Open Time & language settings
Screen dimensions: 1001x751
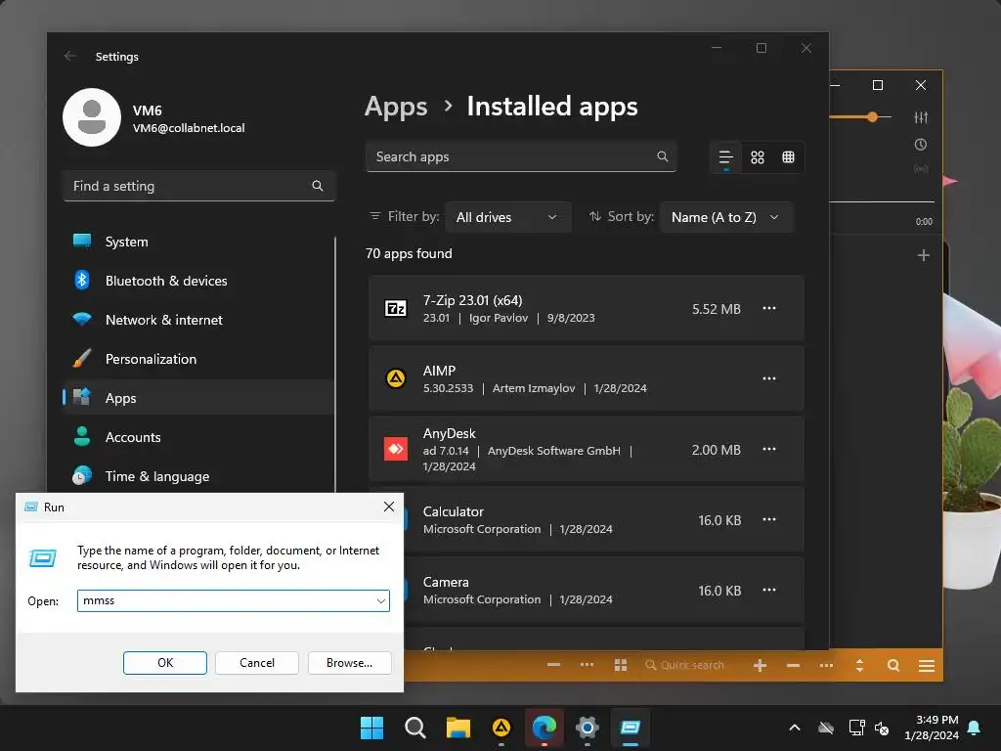coord(197,476)
